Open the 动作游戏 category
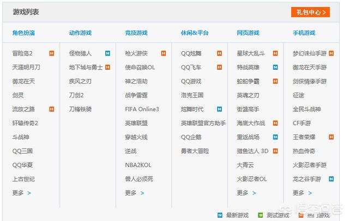 click(80, 33)
